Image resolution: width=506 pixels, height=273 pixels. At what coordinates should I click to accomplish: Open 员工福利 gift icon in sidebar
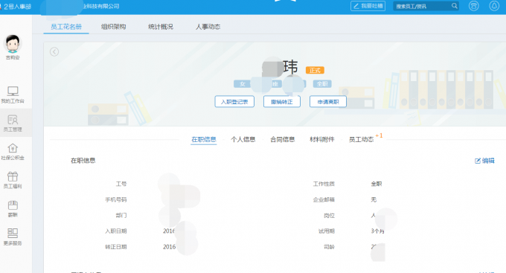coord(13,176)
